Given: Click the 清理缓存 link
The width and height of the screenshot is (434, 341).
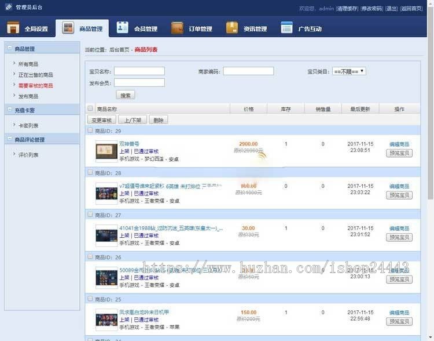Looking at the screenshot, I should pyautogui.click(x=347, y=9).
